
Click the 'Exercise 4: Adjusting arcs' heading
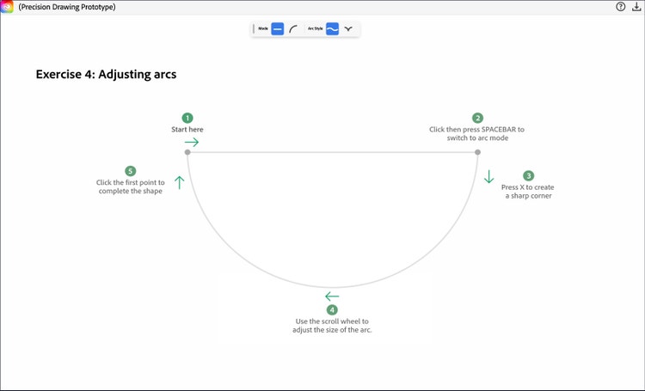[106, 75]
